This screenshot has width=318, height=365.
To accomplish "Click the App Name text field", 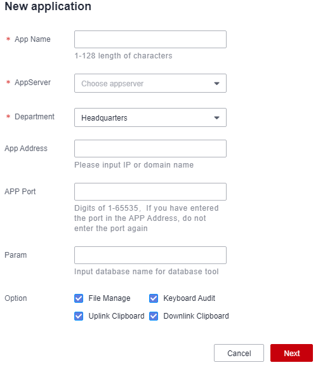I will 150,39.
